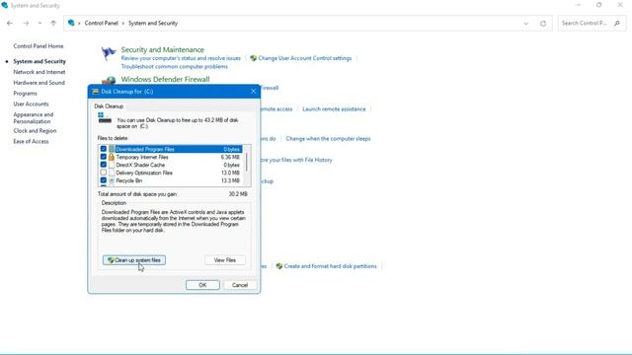Click shield icon beside hard disk partitions

[278, 266]
